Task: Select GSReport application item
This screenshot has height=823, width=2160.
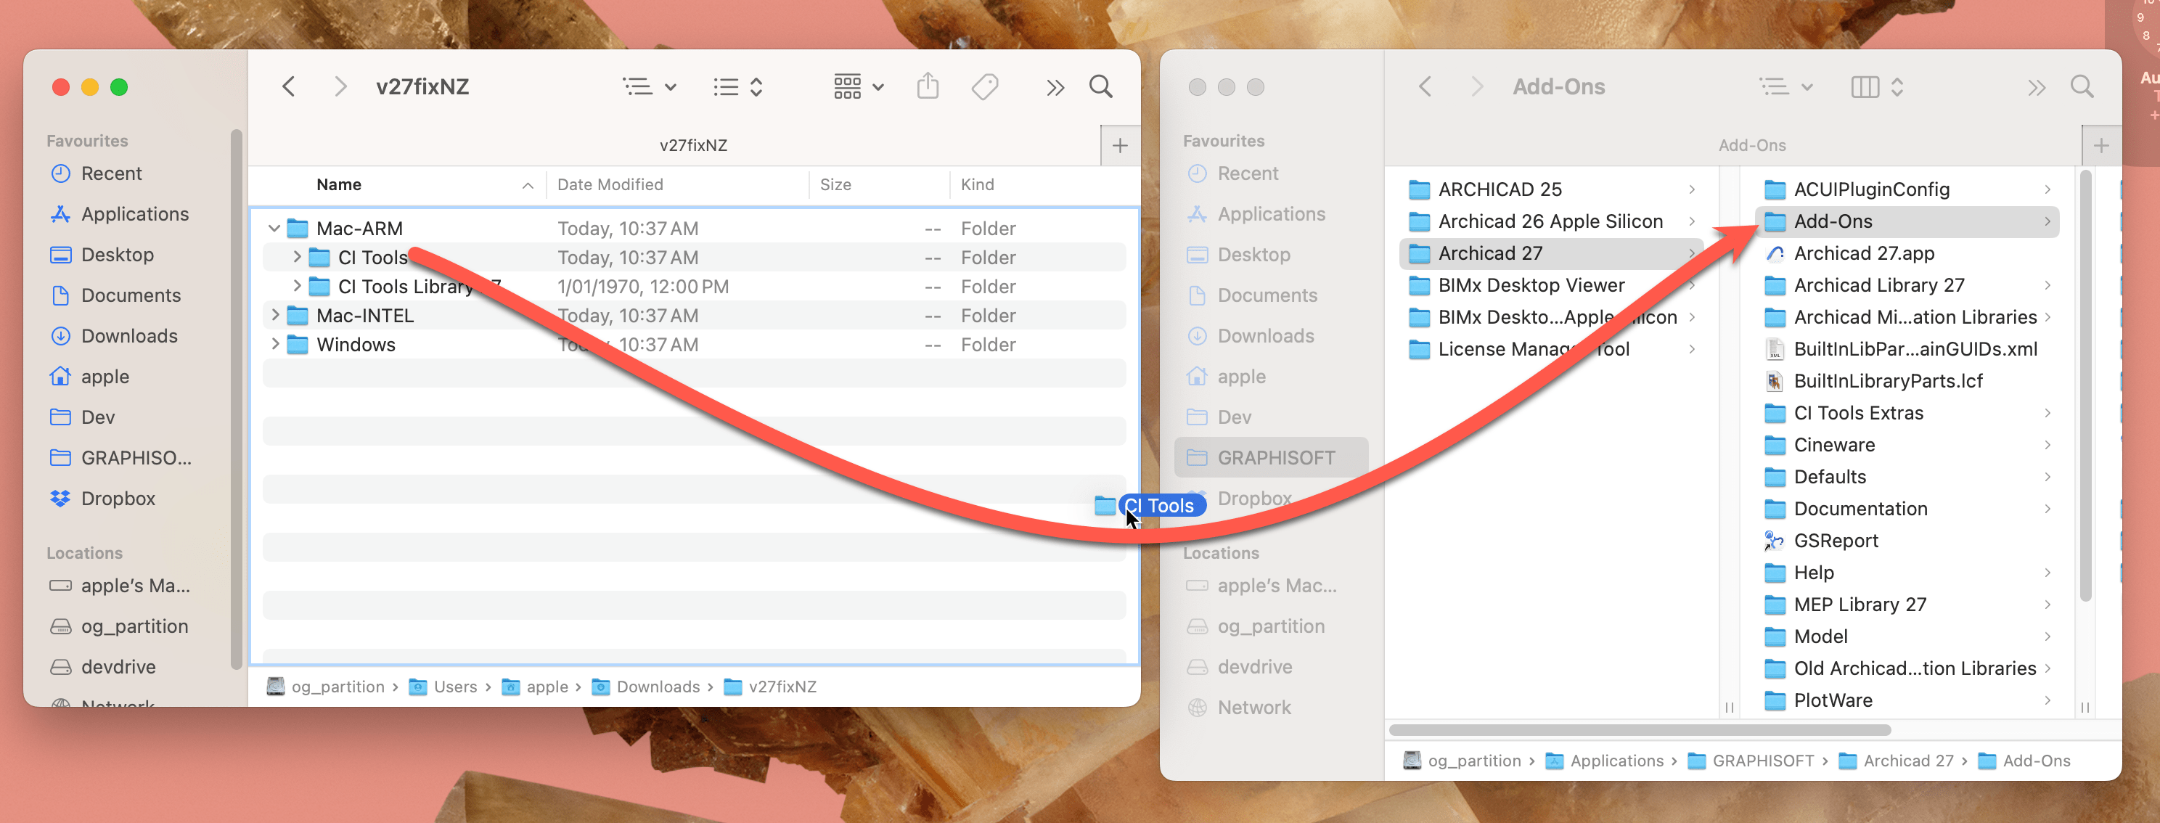Action: (x=1835, y=541)
